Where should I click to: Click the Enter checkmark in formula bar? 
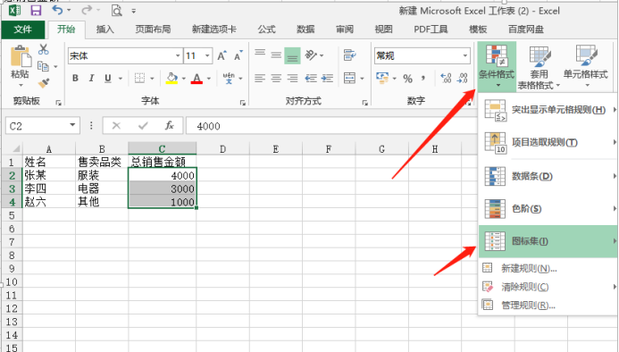[x=143, y=126]
